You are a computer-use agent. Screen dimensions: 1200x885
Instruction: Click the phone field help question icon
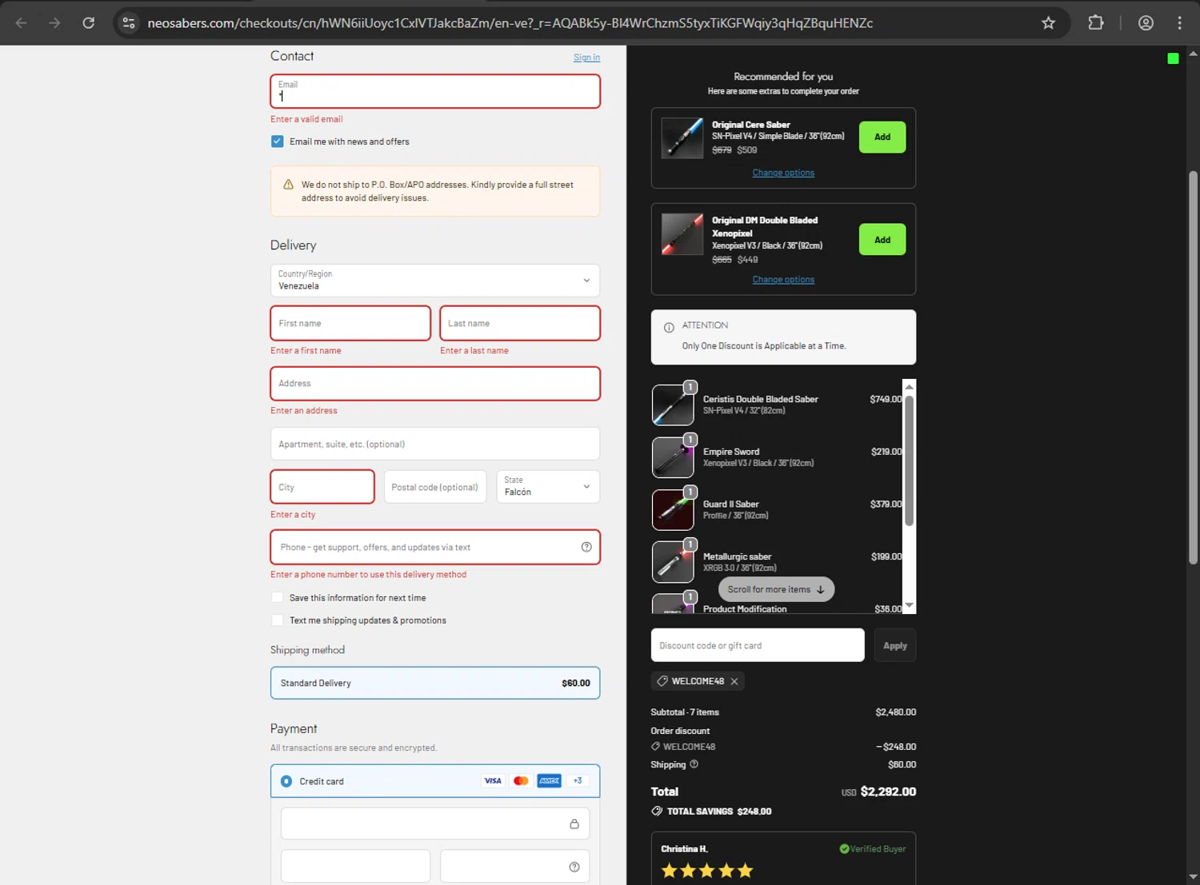pos(586,547)
